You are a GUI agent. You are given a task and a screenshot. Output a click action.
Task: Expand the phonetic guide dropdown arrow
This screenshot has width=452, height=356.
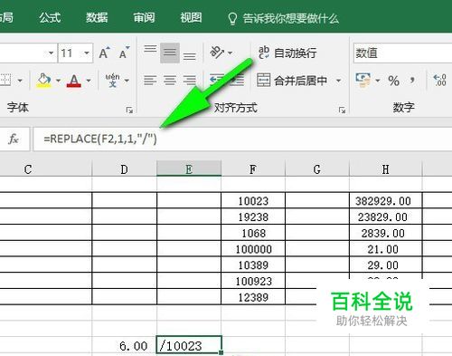click(127, 81)
